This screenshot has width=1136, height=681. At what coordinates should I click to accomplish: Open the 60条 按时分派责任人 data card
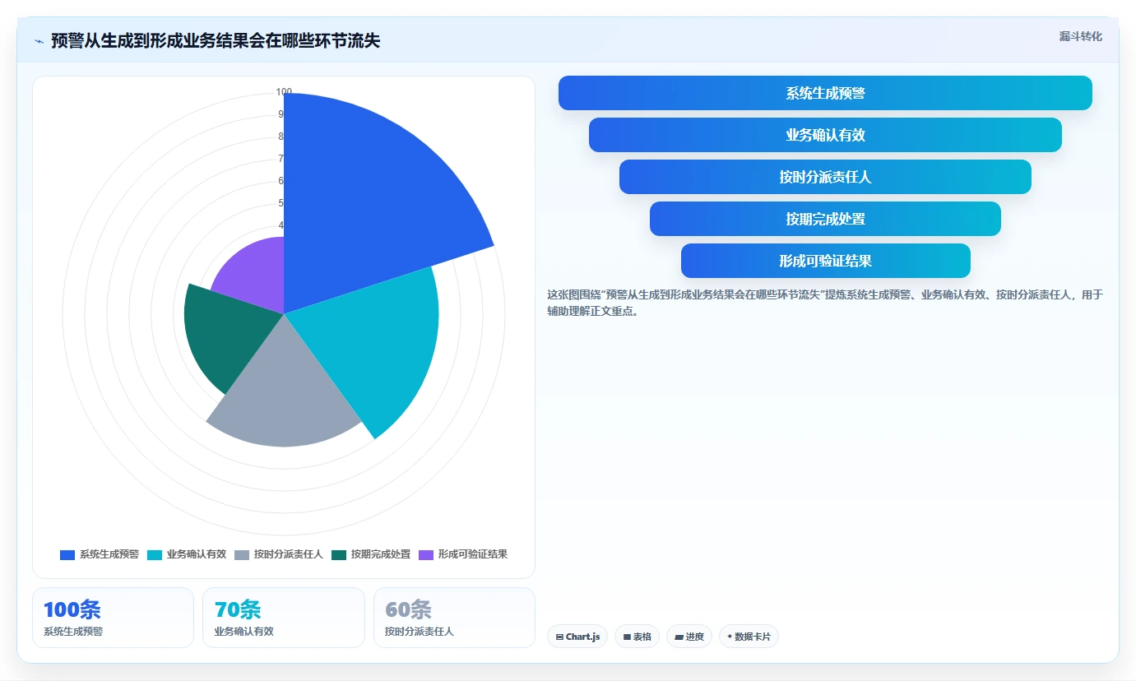point(454,618)
